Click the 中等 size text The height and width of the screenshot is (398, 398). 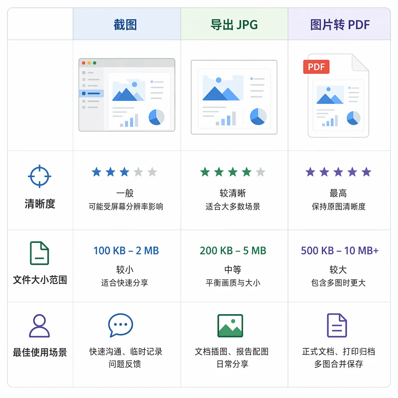pos(233,269)
